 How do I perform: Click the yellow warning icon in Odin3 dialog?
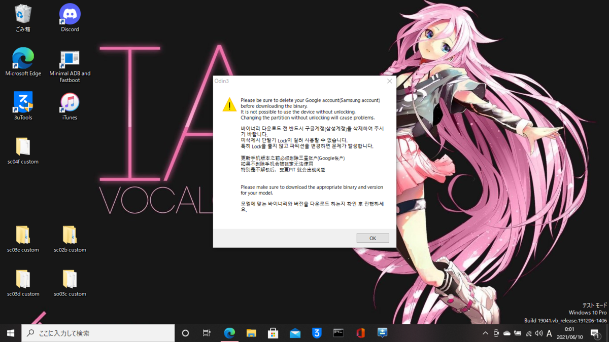(x=229, y=105)
